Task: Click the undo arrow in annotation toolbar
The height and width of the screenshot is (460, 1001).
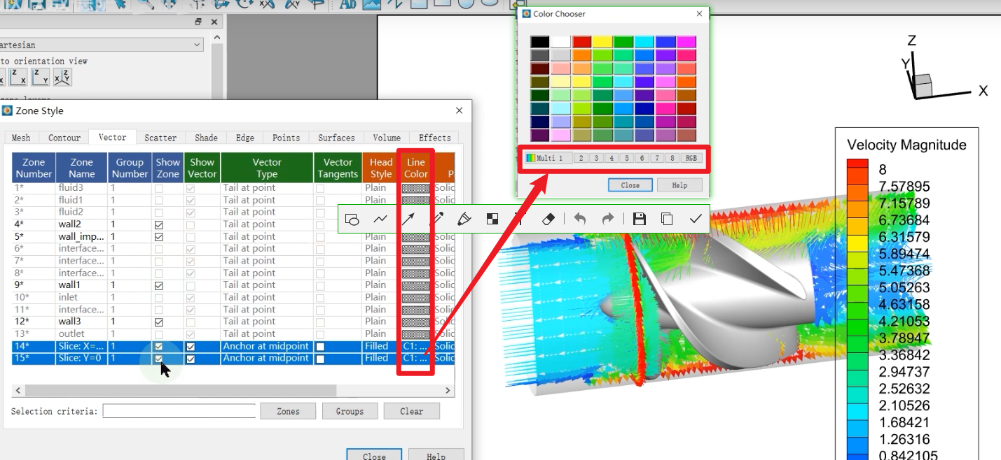Action: pos(579,220)
